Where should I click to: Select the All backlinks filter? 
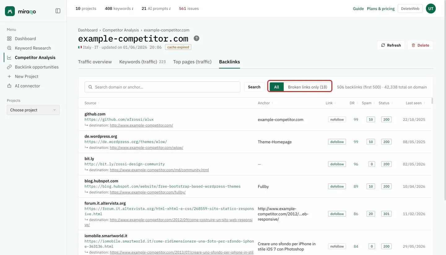pyautogui.click(x=277, y=87)
